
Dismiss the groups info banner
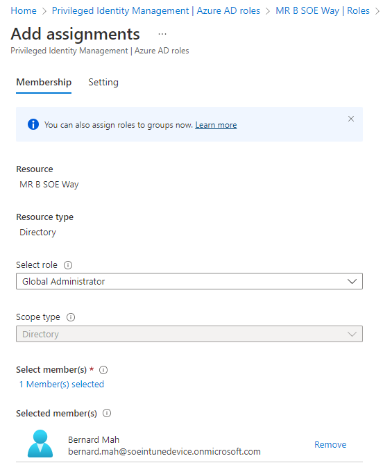(351, 119)
